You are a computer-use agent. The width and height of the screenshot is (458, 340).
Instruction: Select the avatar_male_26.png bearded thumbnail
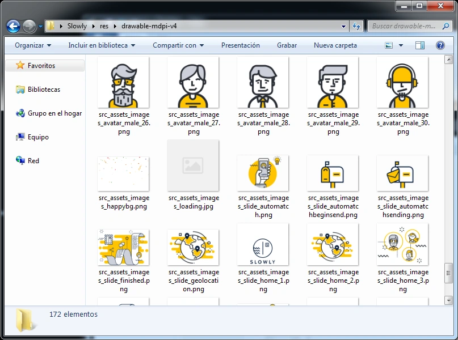(x=123, y=83)
